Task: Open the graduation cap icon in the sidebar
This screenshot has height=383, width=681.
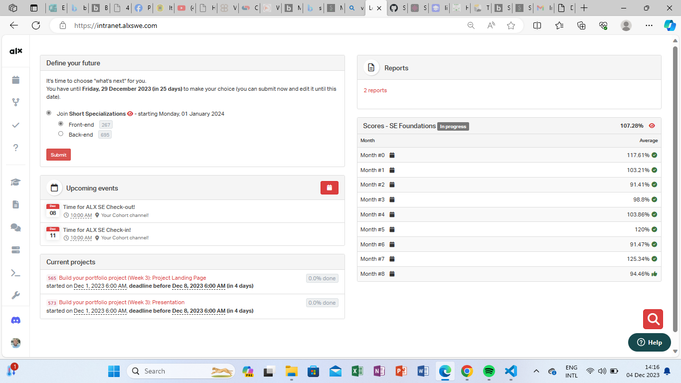Action: (x=15, y=182)
